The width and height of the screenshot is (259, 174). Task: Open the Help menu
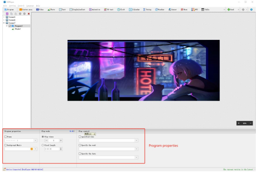pyautogui.click(x=38, y=6)
